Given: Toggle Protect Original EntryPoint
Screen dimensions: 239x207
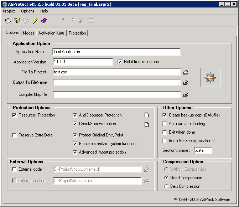Looking at the screenshot, I should (75, 135).
